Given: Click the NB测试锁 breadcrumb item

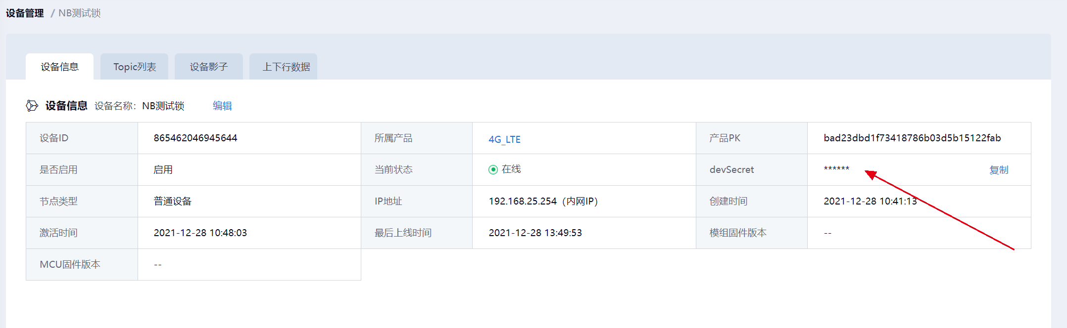Looking at the screenshot, I should pyautogui.click(x=79, y=13).
